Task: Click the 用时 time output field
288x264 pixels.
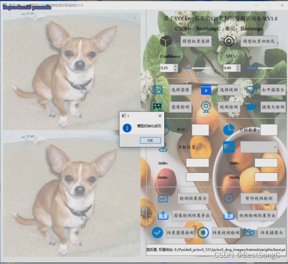Action: 200,130
